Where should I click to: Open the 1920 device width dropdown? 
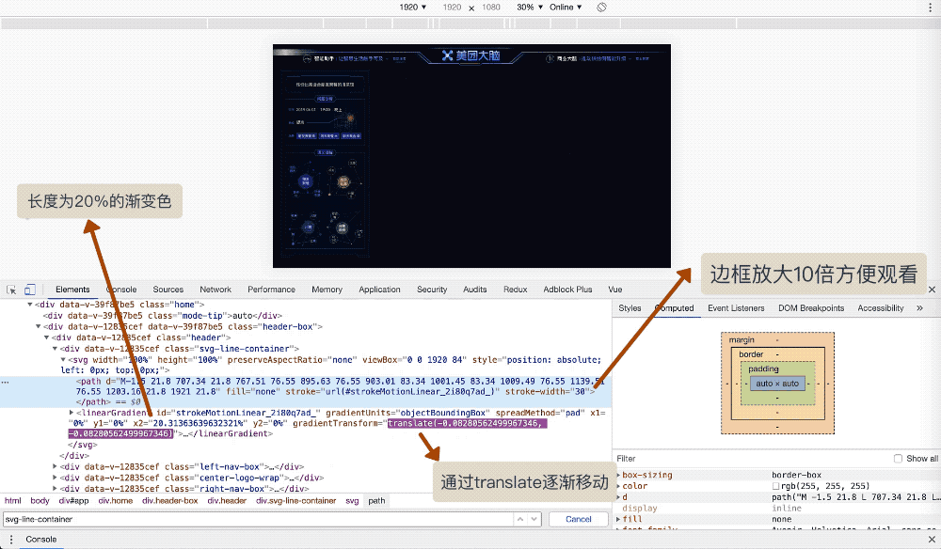[413, 8]
